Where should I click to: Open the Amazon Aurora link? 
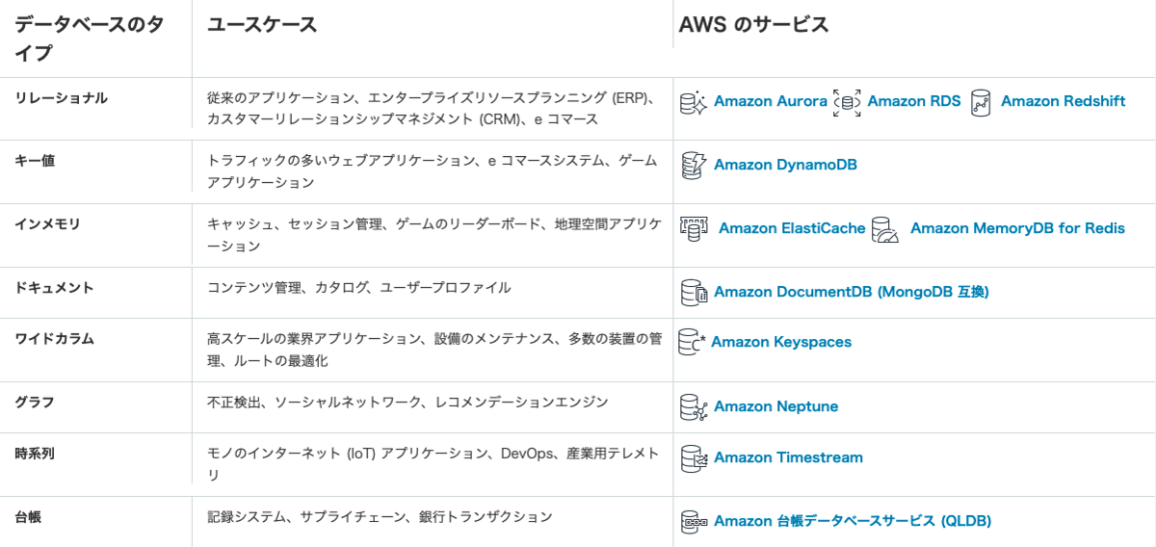tap(770, 101)
